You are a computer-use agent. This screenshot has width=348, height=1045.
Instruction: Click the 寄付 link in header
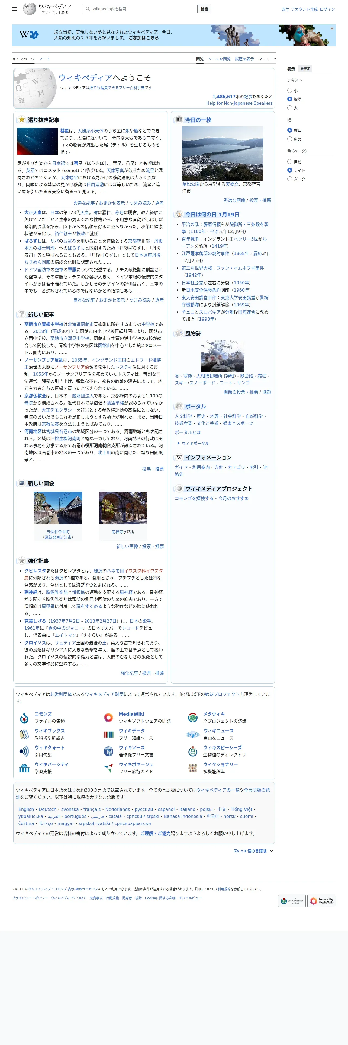click(x=285, y=9)
